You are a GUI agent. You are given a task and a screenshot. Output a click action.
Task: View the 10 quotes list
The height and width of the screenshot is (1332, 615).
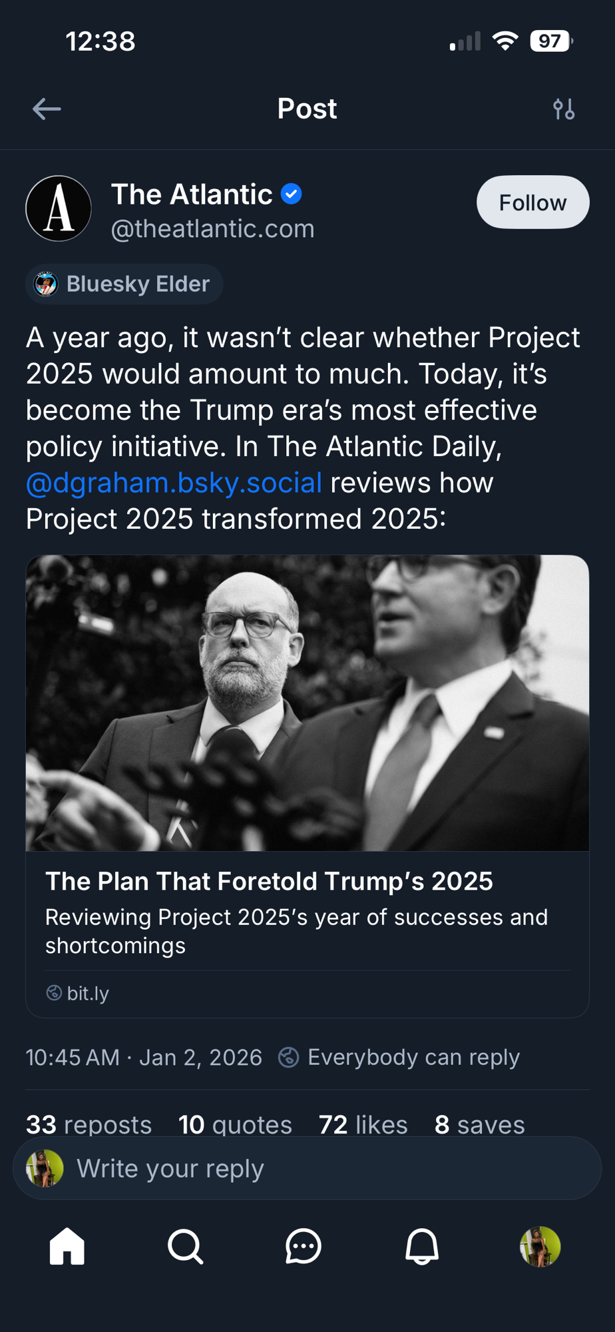235,1125
